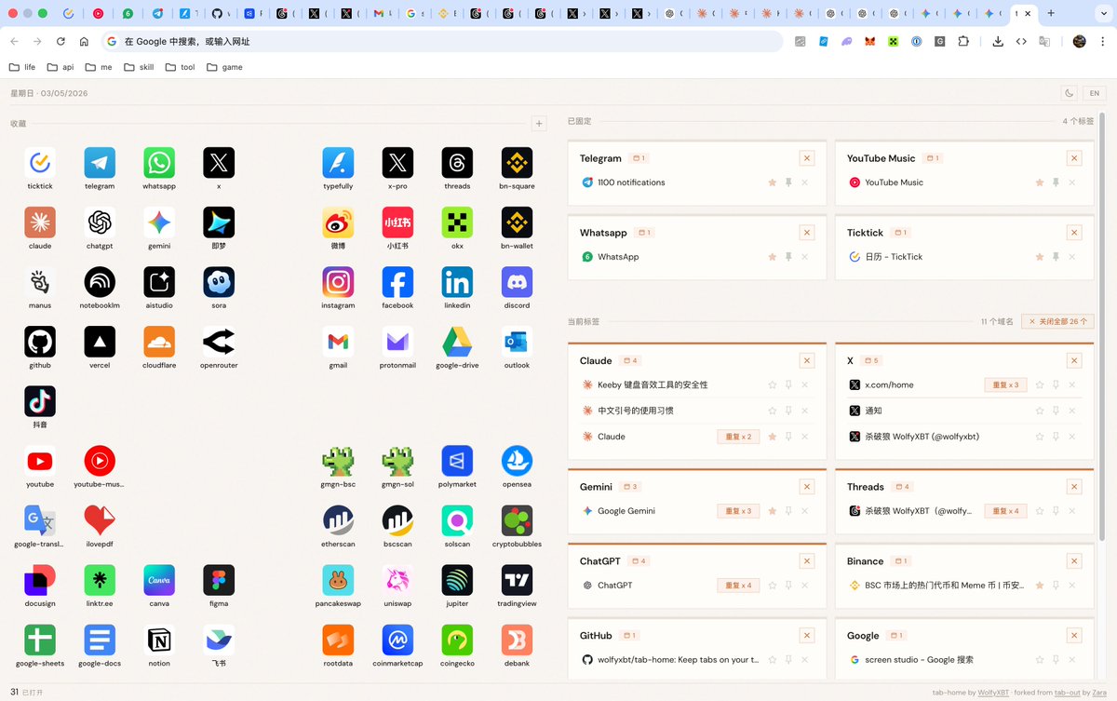Open the ticktick shortcut icon
Screen dimensions: 1117x701
[40, 163]
